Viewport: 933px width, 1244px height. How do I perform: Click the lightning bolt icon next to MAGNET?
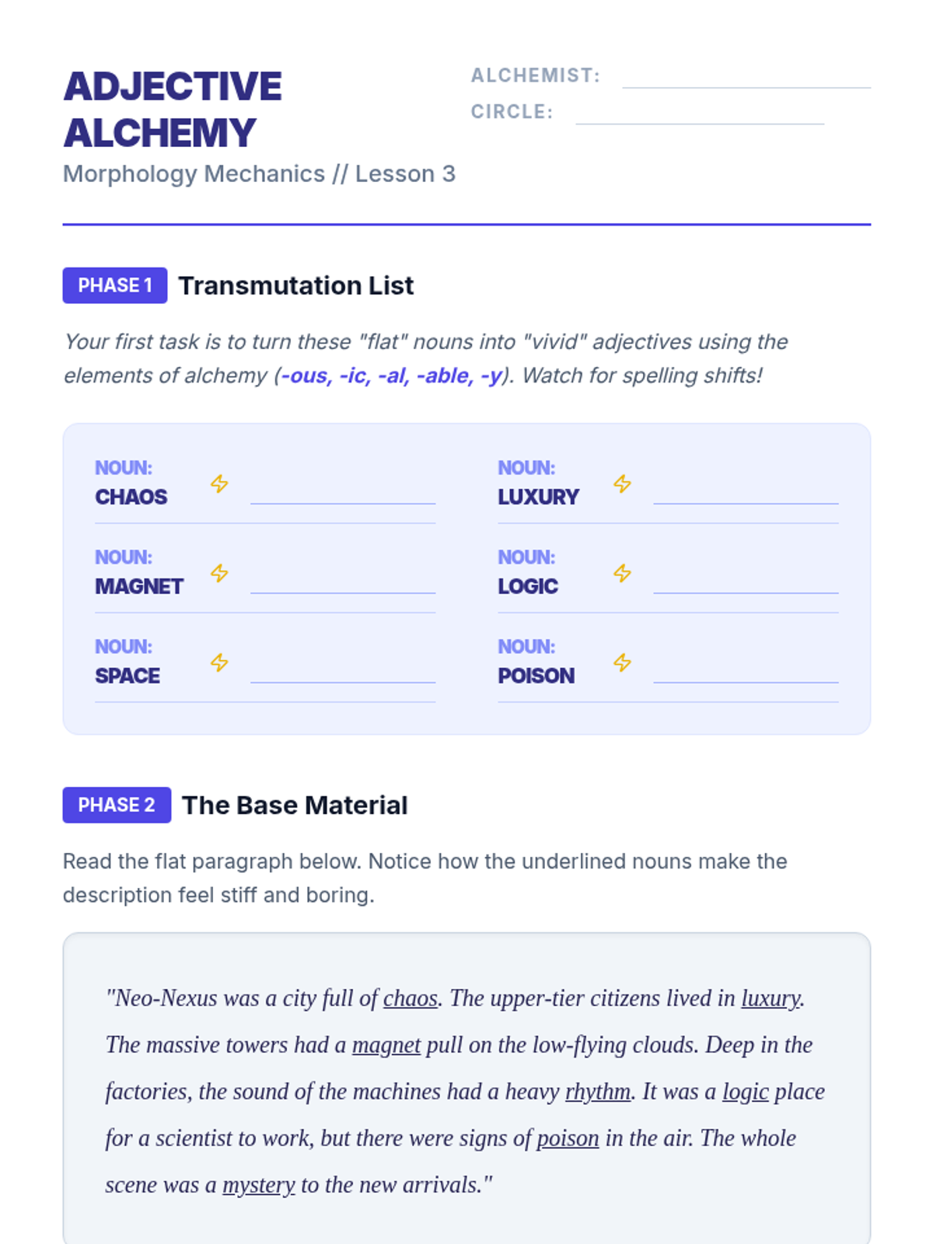[219, 573]
